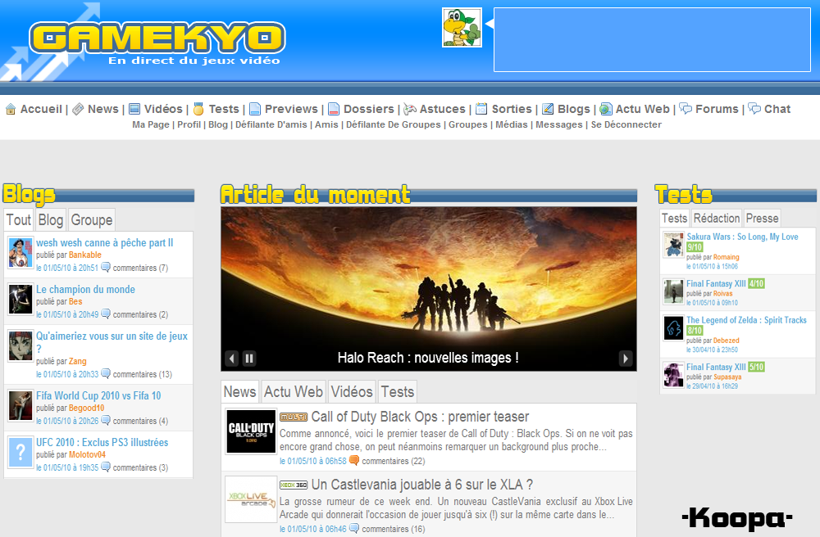Show next slide in Article du moment

626,359
